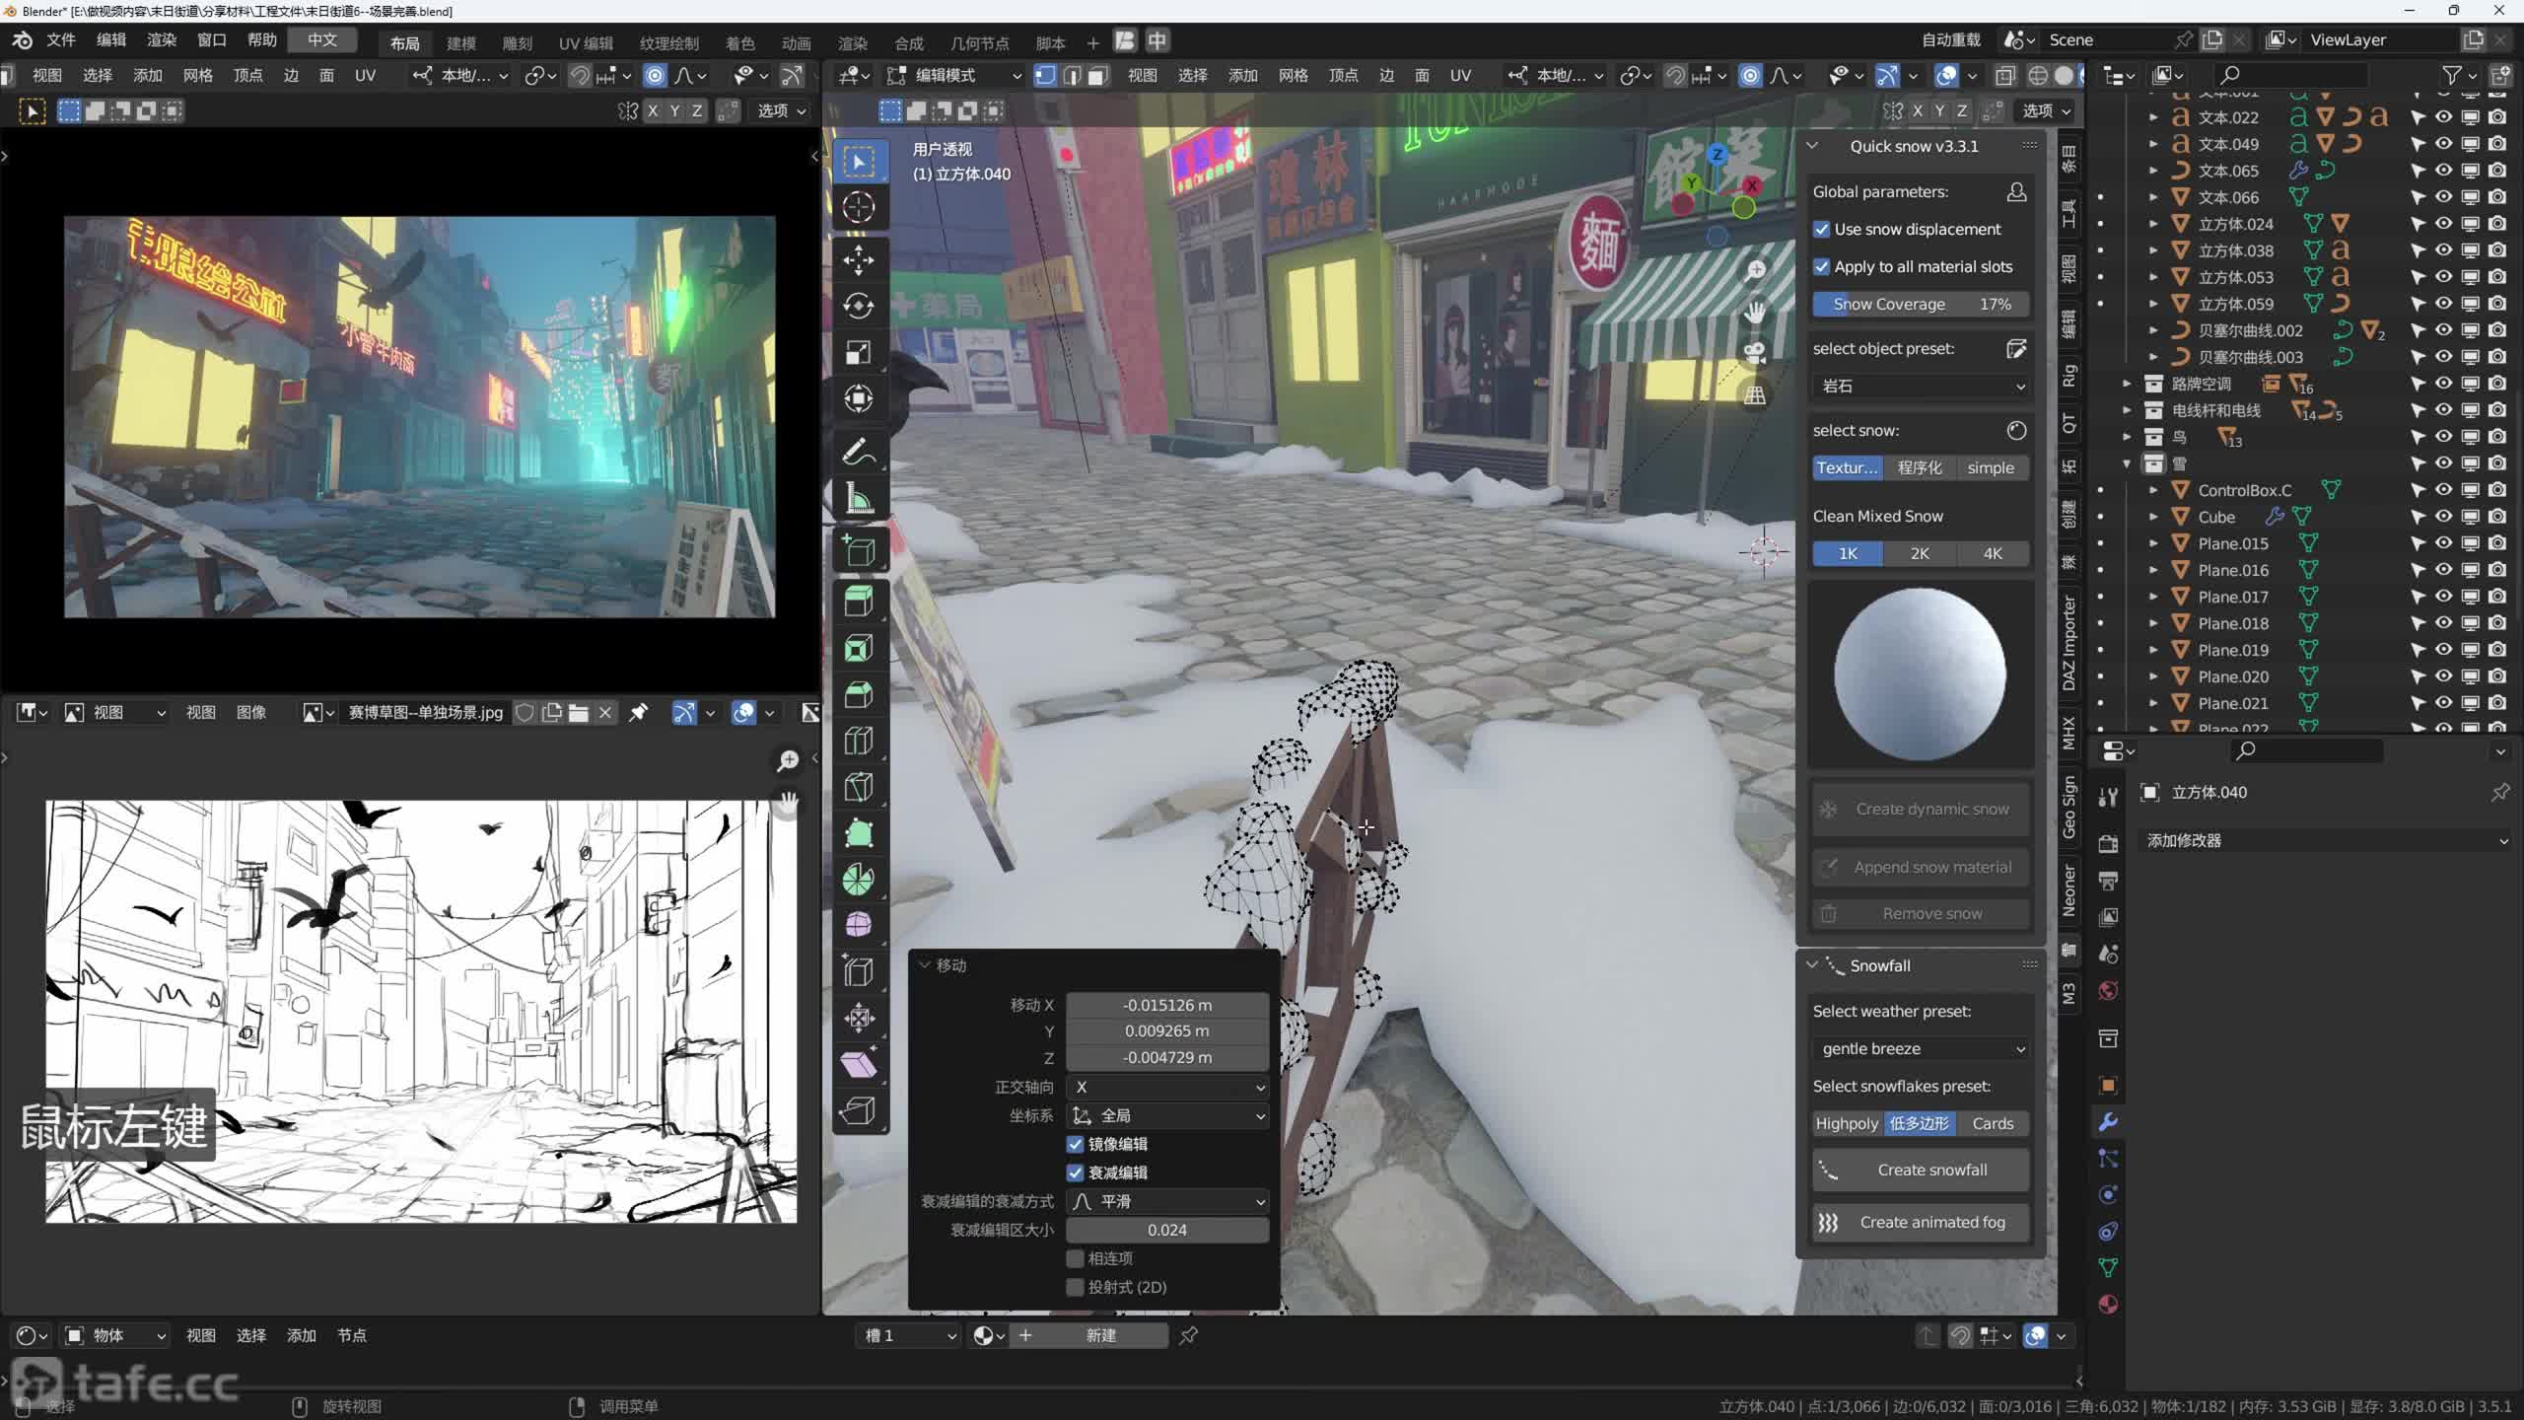Click snow material preview sphere thumbnail
Viewport: 2524px width, 1420px height.
(1920, 674)
